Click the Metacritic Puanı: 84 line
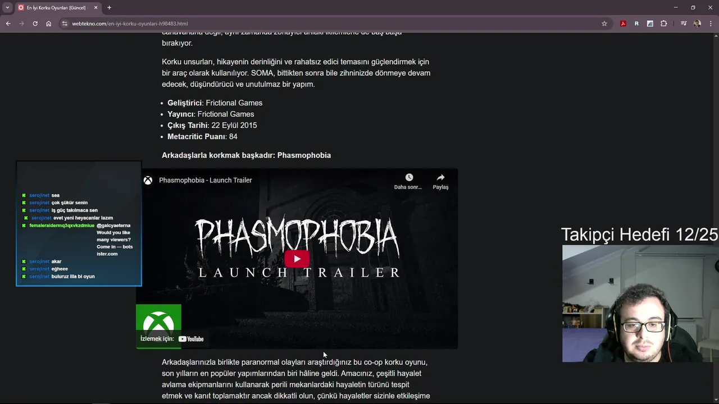This screenshot has width=719, height=404. point(202,136)
